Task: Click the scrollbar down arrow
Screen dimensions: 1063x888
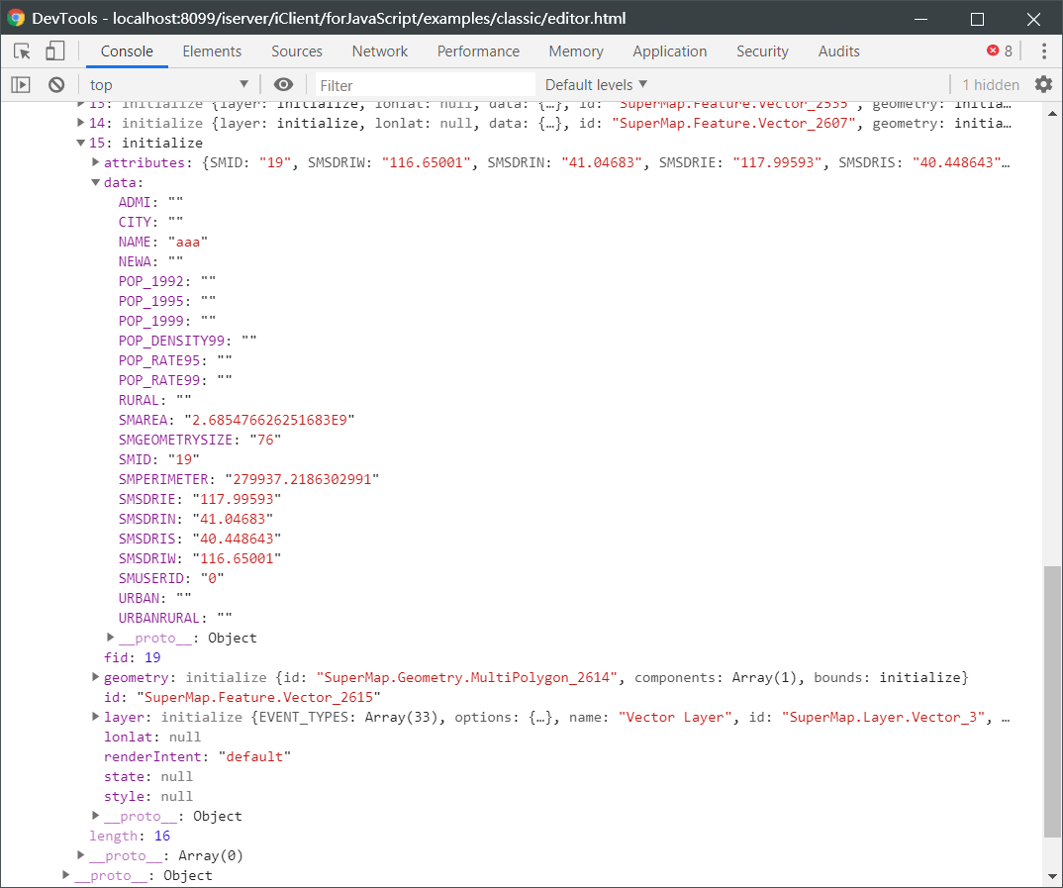Action: tap(1052, 875)
